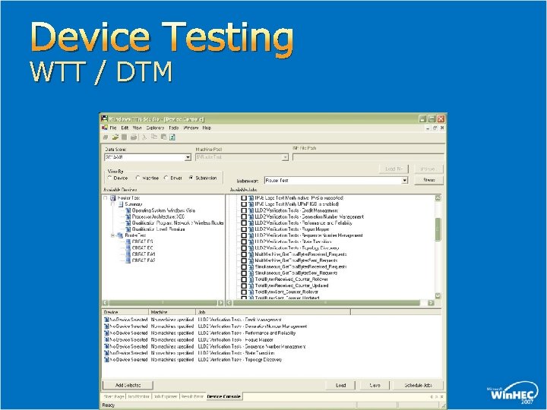The image size is (547, 410).
Task: Click the INF File Path input field
Action: [x=368, y=157]
